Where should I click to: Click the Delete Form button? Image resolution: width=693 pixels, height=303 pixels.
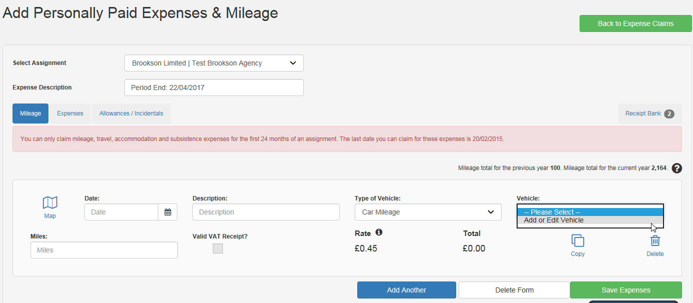coord(514,290)
